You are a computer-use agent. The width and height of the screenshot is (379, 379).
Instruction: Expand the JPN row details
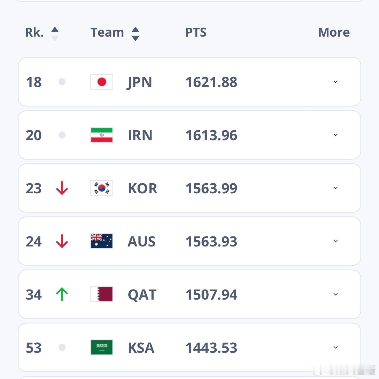336,82
